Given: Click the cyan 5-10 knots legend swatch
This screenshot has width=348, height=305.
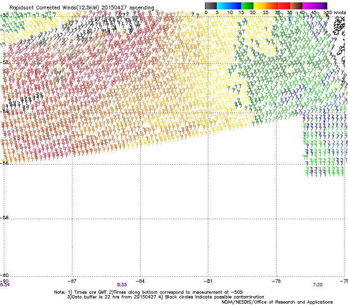Looking at the screenshot, I should [223, 6].
